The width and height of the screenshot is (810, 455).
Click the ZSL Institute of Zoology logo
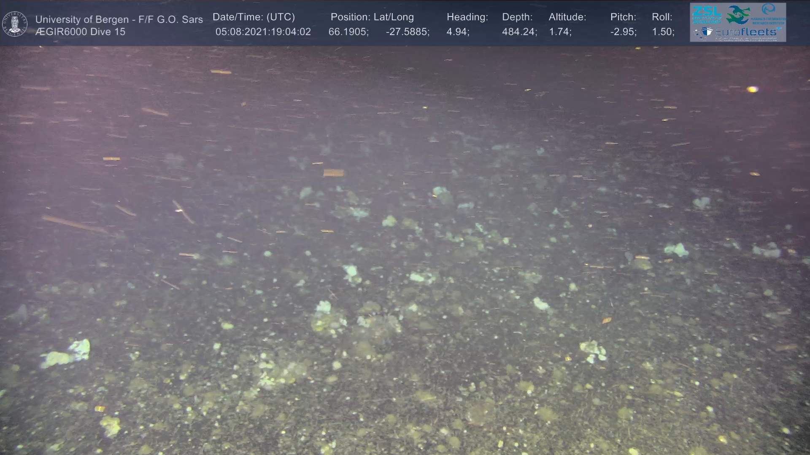(x=707, y=14)
